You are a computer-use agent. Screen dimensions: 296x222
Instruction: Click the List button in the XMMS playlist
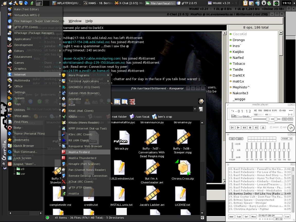tap(287, 217)
